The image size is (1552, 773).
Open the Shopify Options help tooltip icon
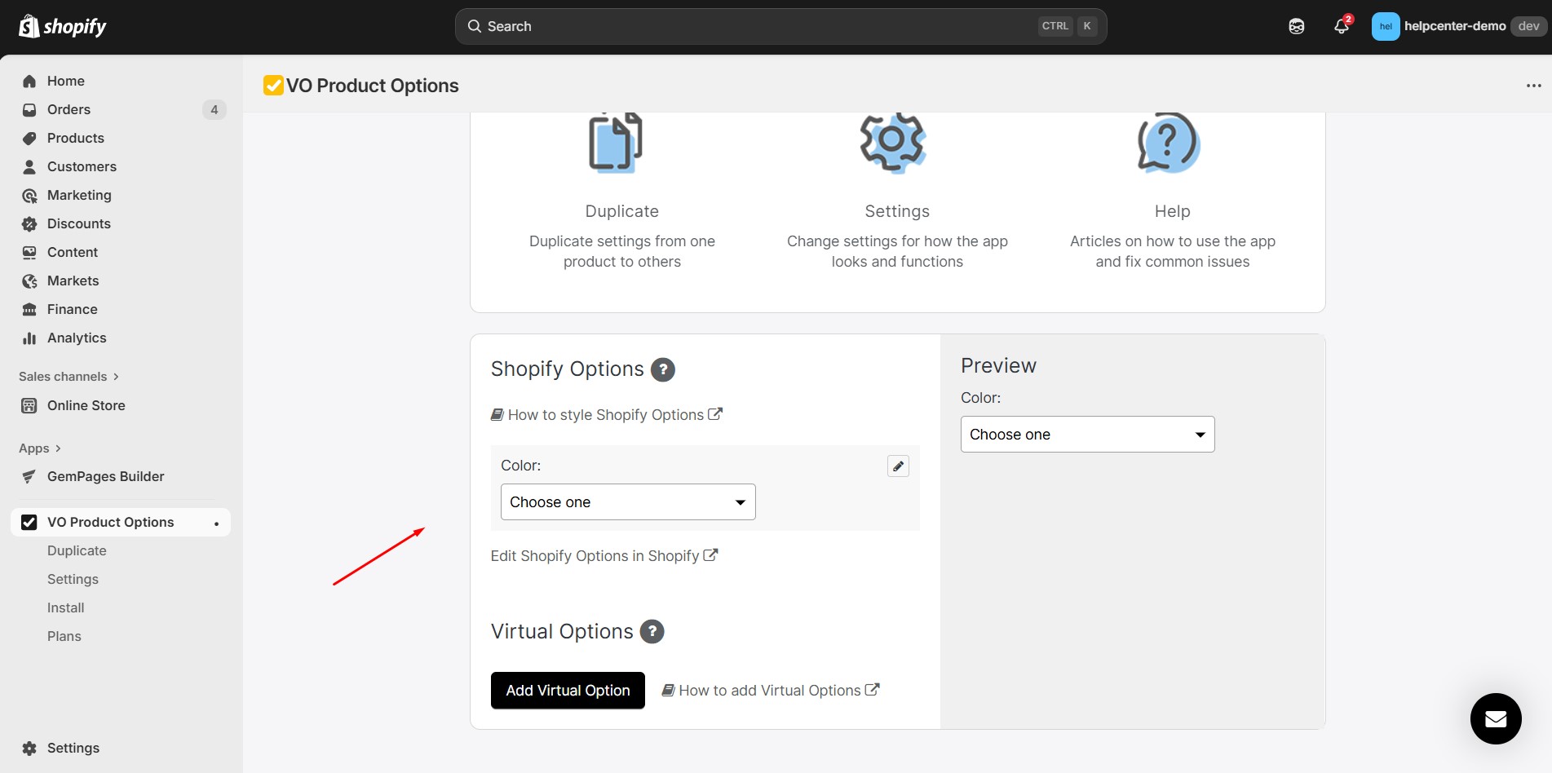pos(662,369)
